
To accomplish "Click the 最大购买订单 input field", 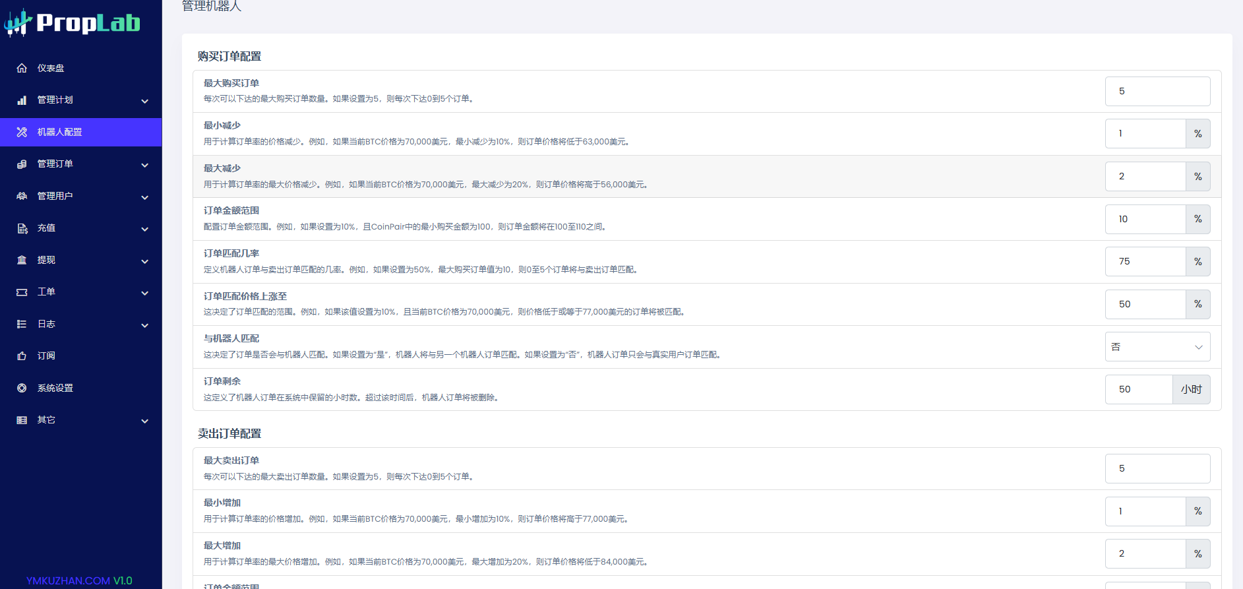I will pos(1157,91).
